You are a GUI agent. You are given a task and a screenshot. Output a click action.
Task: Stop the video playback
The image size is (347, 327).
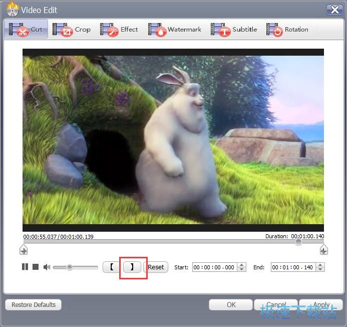(x=36, y=267)
